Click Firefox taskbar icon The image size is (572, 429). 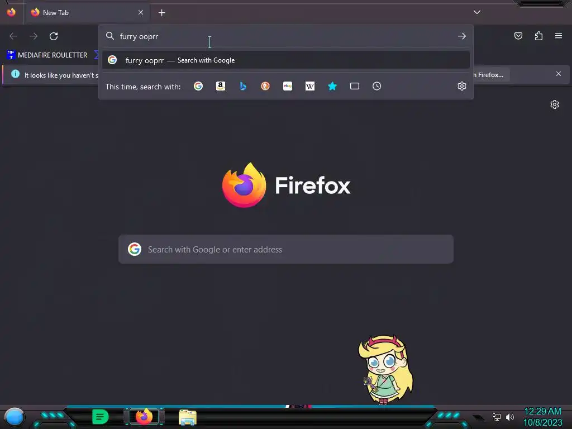(x=144, y=417)
